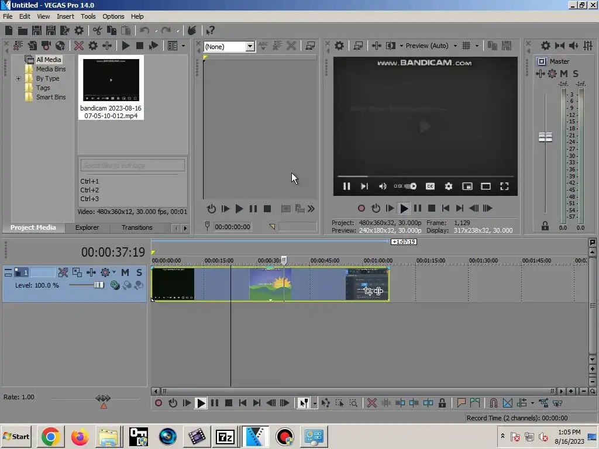The height and width of the screenshot is (449, 599).
Task: Click Go to End in timeline transport
Action: [x=257, y=403]
